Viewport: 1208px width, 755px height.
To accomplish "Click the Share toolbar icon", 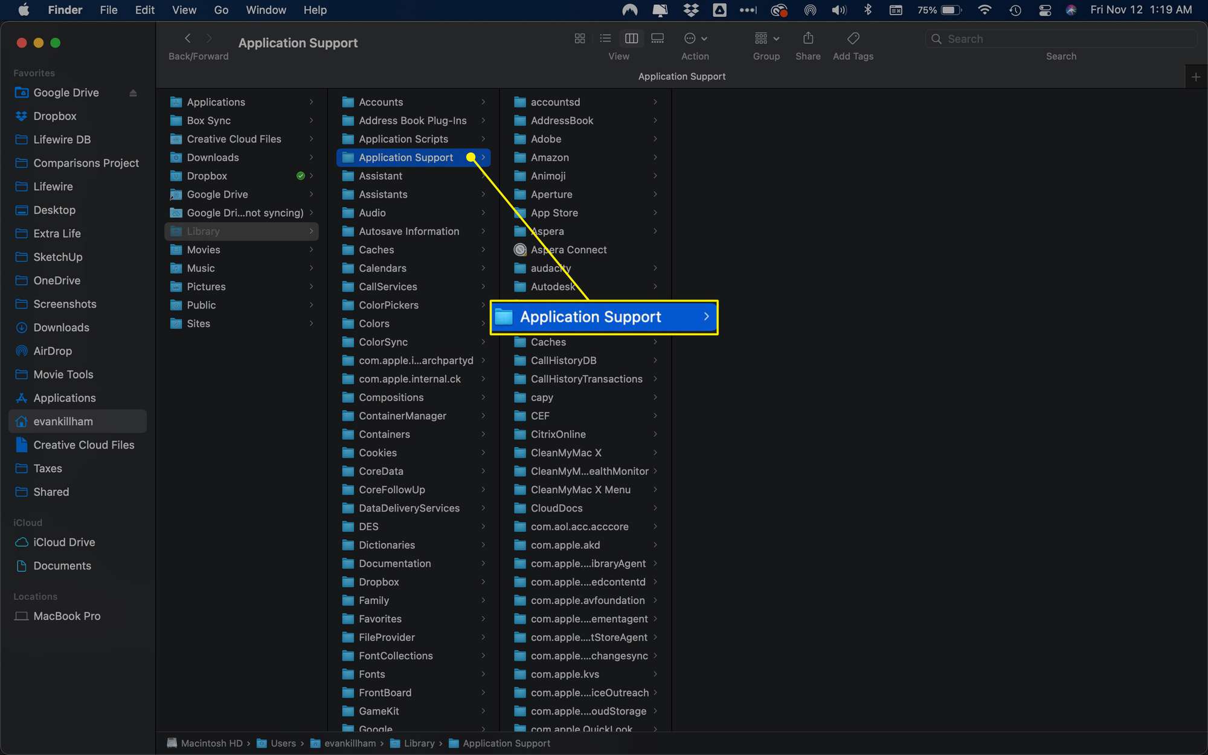I will (x=808, y=39).
